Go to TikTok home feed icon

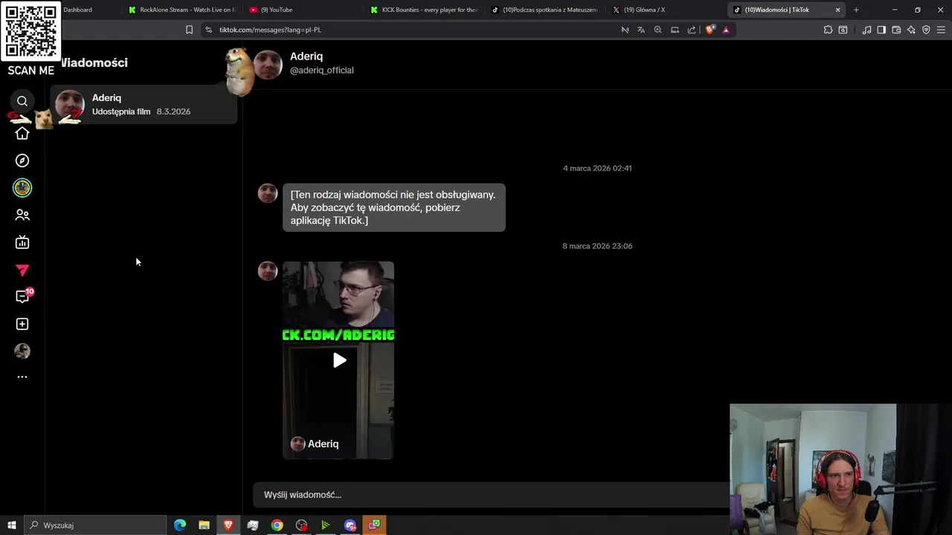[22, 134]
